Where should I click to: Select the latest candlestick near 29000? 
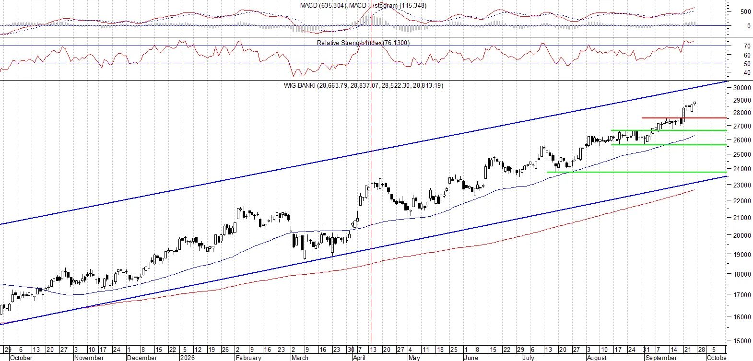coord(695,103)
